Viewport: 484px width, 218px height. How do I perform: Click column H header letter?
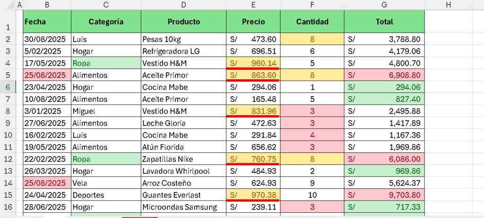(x=448, y=5)
